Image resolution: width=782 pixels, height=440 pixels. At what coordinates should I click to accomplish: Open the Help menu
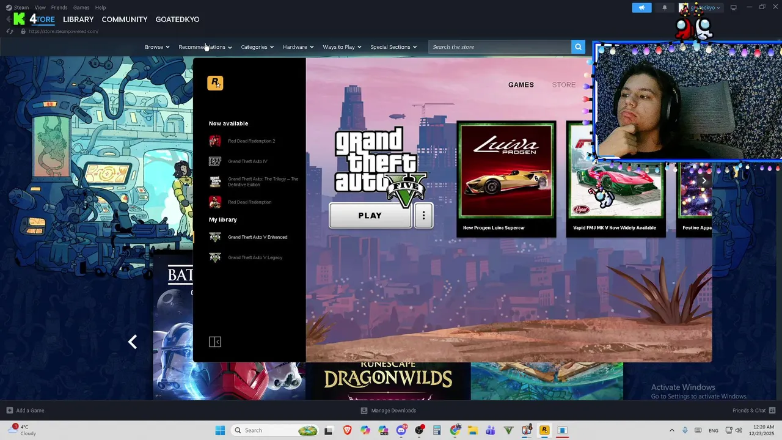101,7
